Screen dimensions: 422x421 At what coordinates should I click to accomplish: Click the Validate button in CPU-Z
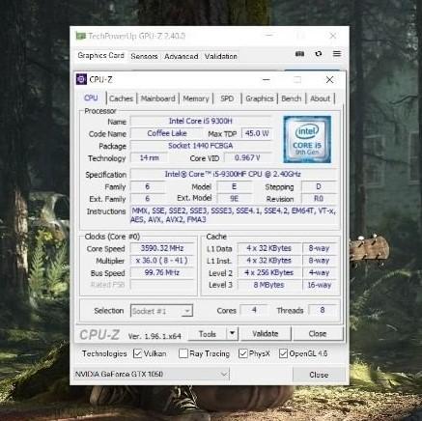click(x=266, y=334)
